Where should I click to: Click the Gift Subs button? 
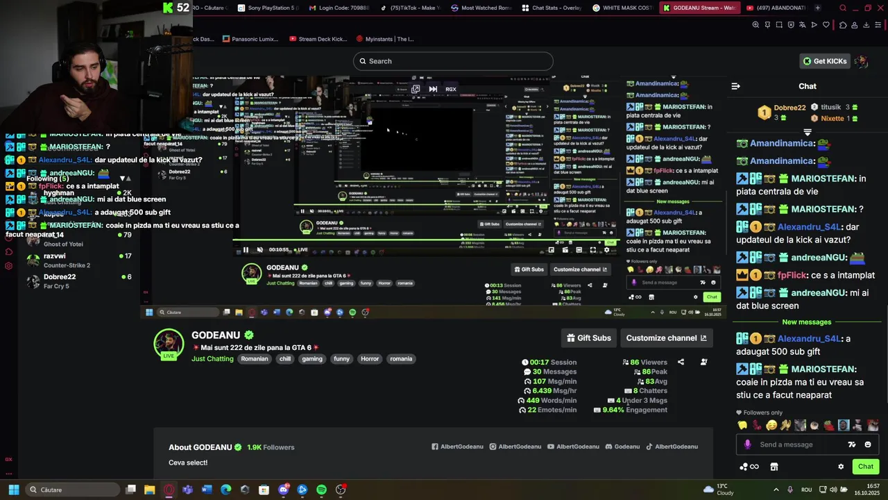click(589, 338)
